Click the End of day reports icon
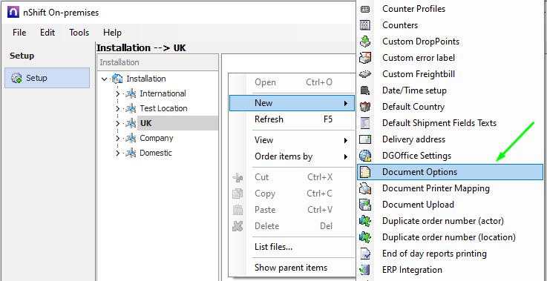Viewport: 547px width, 281px height. [x=365, y=254]
